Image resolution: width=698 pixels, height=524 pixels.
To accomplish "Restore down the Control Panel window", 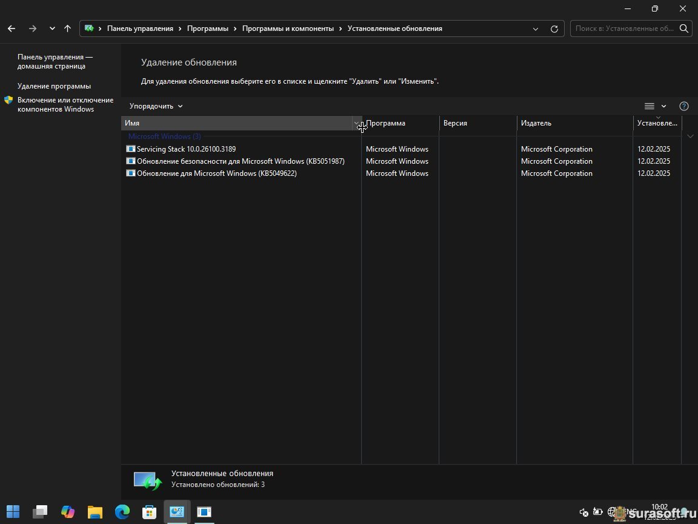I will tap(655, 8).
